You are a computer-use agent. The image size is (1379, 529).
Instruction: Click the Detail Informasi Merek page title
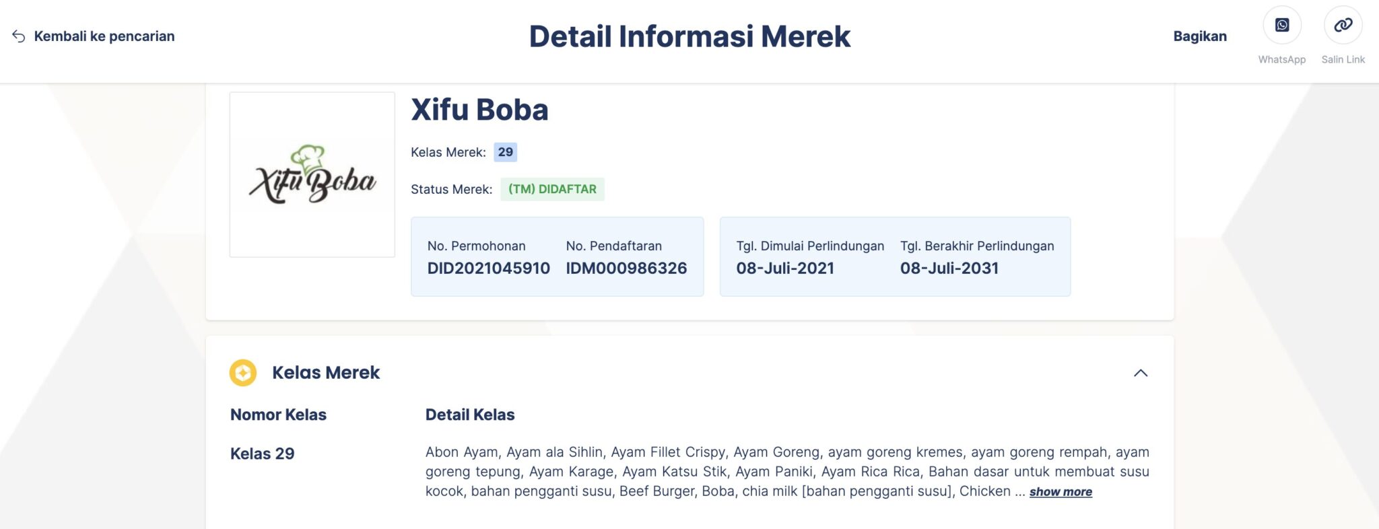[x=689, y=36]
